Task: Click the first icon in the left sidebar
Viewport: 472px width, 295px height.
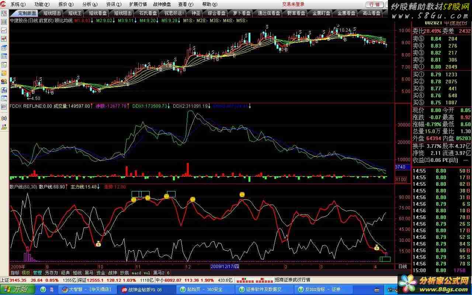Action: pos(4,14)
